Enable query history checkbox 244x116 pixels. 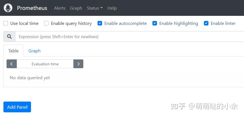point(46,23)
